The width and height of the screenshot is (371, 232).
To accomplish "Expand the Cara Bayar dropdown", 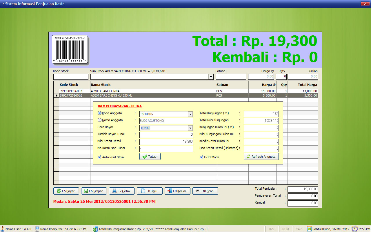I will tap(190, 128).
